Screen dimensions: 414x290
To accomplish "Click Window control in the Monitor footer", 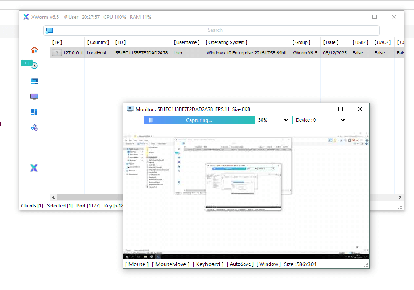I will 268,264.
